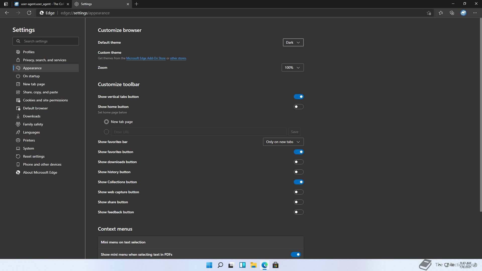Open the Default theme Dark dropdown
The image size is (482, 271).
tap(293, 42)
